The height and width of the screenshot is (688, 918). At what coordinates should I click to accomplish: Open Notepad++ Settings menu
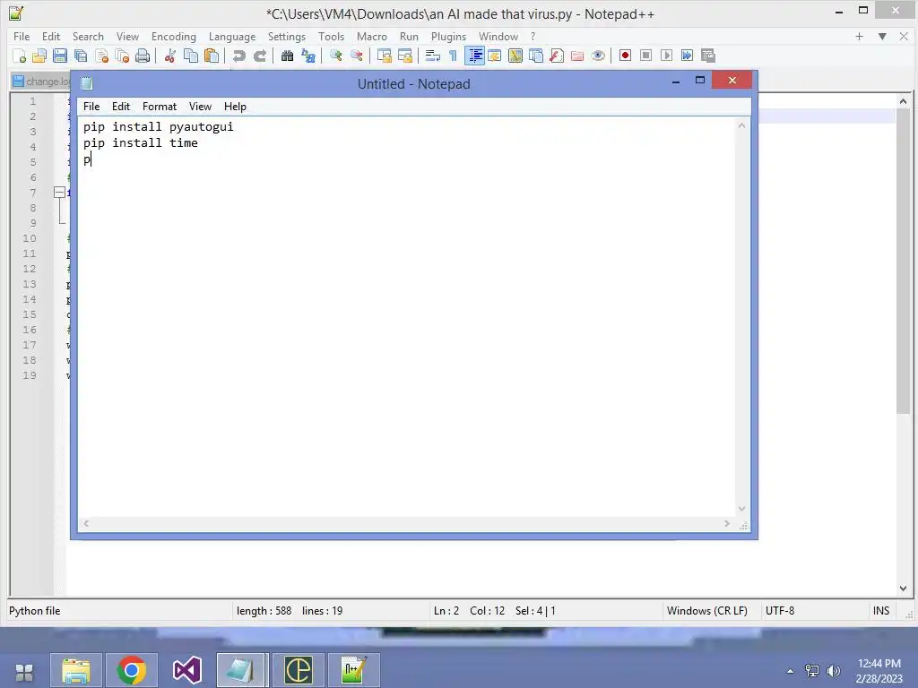pos(287,36)
